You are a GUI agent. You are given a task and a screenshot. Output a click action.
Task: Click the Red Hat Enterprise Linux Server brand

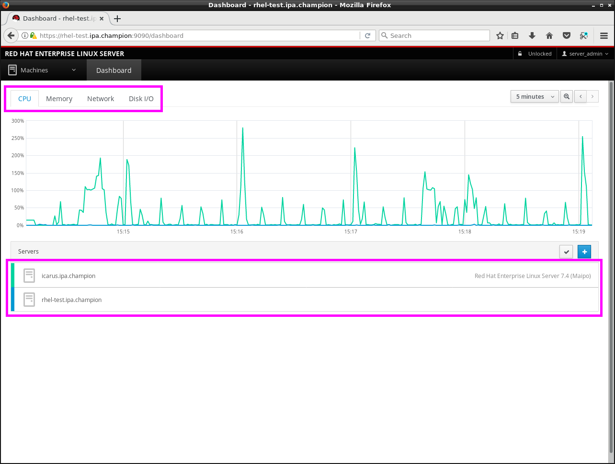click(x=64, y=54)
